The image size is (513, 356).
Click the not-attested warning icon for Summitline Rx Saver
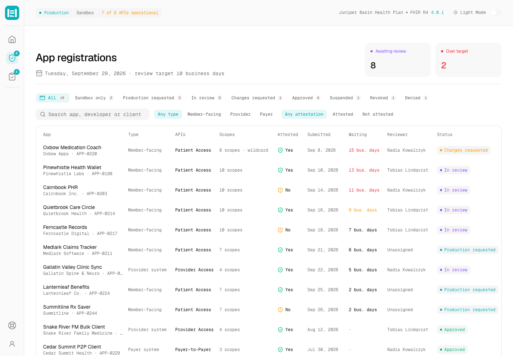point(280,310)
